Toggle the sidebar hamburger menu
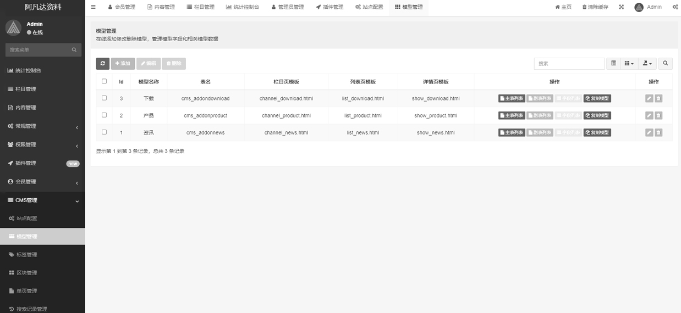 tap(94, 7)
